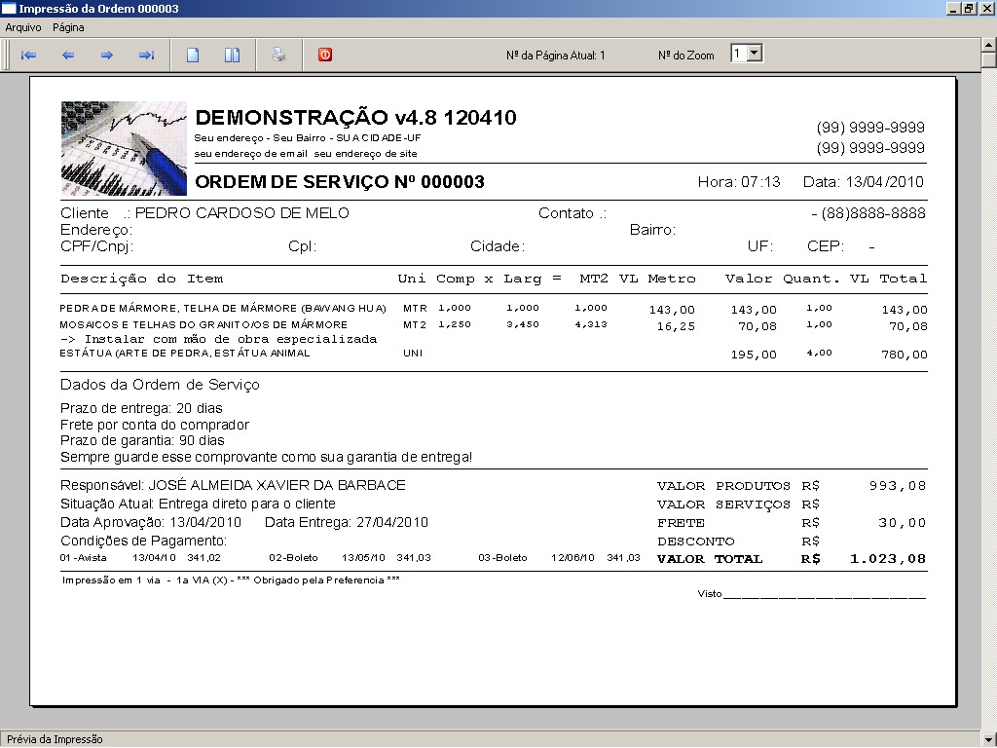Restore the Impressão da Ordem window size
Image resolution: width=997 pixels, height=748 pixels.
[x=967, y=8]
